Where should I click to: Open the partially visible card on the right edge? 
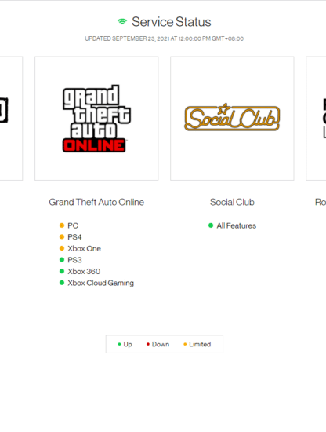click(x=316, y=119)
